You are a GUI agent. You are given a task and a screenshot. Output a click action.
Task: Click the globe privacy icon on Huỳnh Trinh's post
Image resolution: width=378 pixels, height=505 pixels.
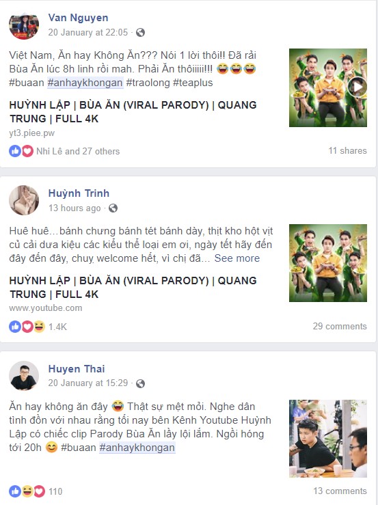[113, 208]
